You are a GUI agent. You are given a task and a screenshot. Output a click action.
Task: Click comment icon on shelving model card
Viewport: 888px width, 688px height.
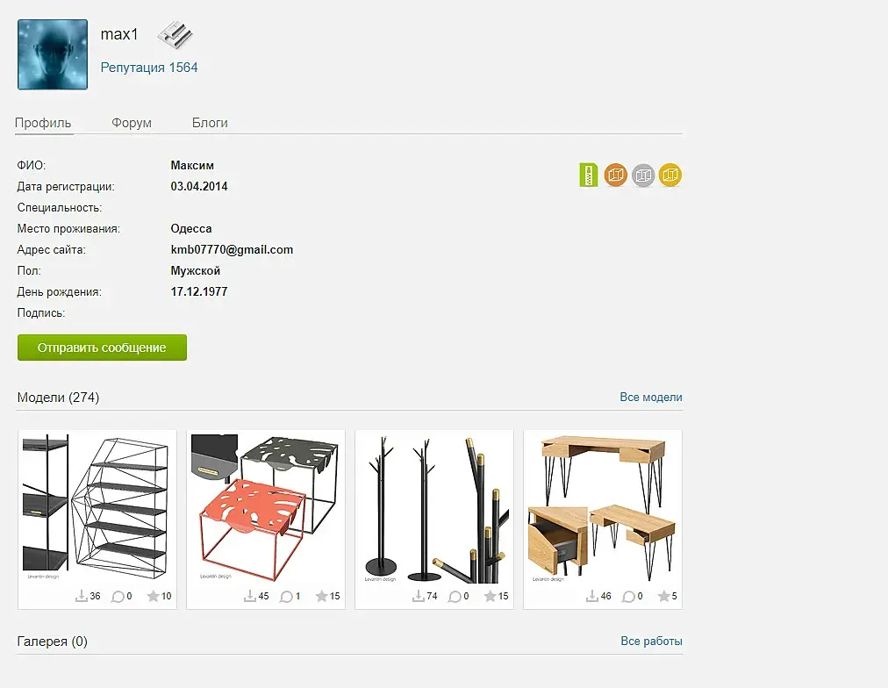coord(118,596)
